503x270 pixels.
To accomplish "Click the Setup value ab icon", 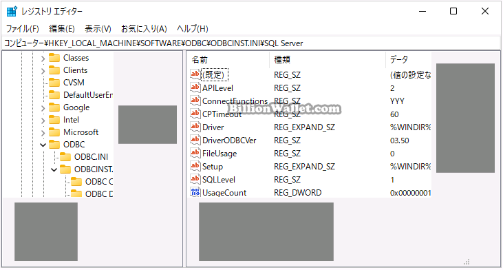I will [x=195, y=166].
